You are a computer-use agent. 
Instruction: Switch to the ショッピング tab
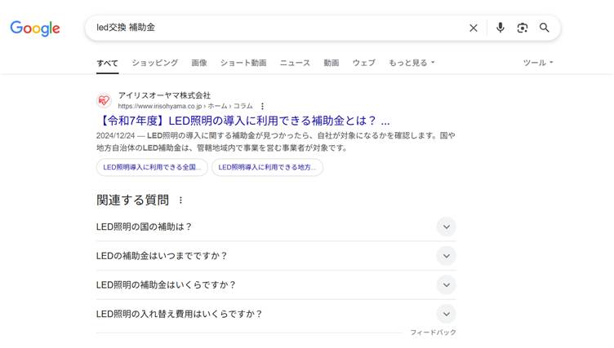[154, 63]
